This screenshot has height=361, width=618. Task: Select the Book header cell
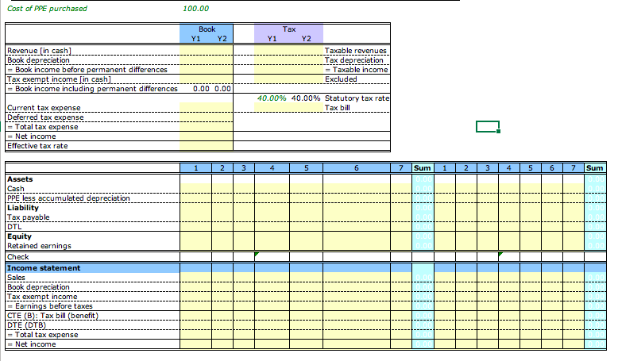coord(207,29)
